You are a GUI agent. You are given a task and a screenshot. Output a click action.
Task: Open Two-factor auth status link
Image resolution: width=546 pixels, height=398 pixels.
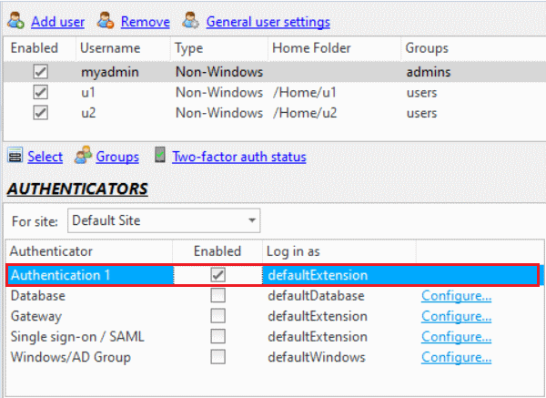[239, 157]
